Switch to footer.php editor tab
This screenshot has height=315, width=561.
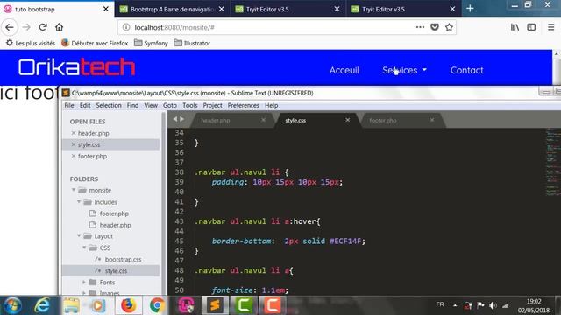pyautogui.click(x=382, y=121)
